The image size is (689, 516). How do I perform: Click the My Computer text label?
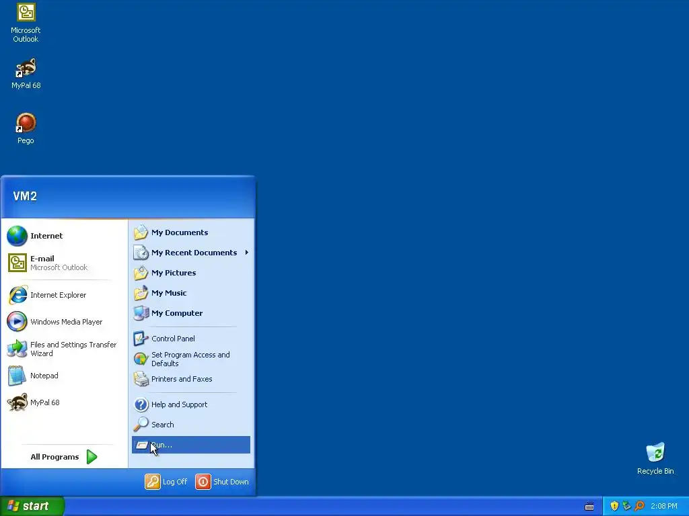click(x=177, y=313)
